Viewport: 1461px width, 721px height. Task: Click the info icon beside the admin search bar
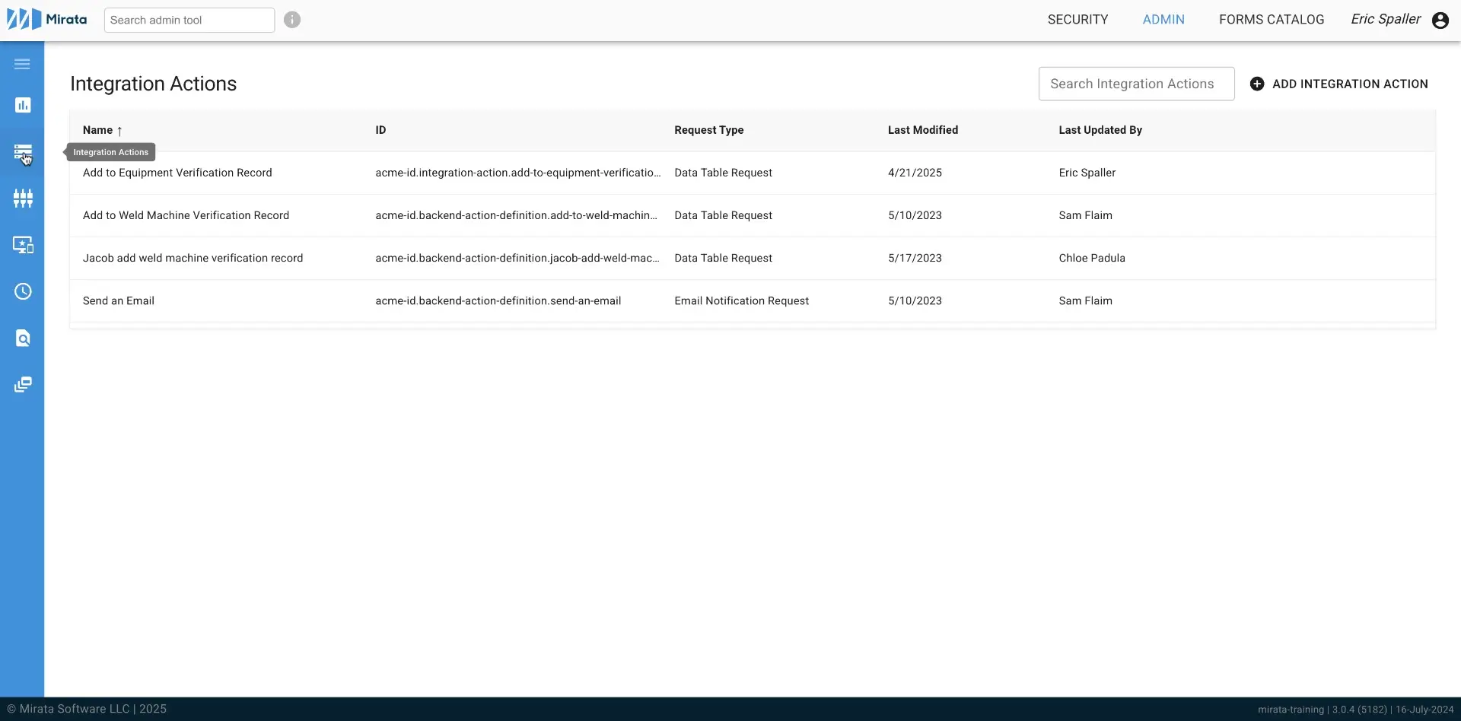click(x=291, y=19)
